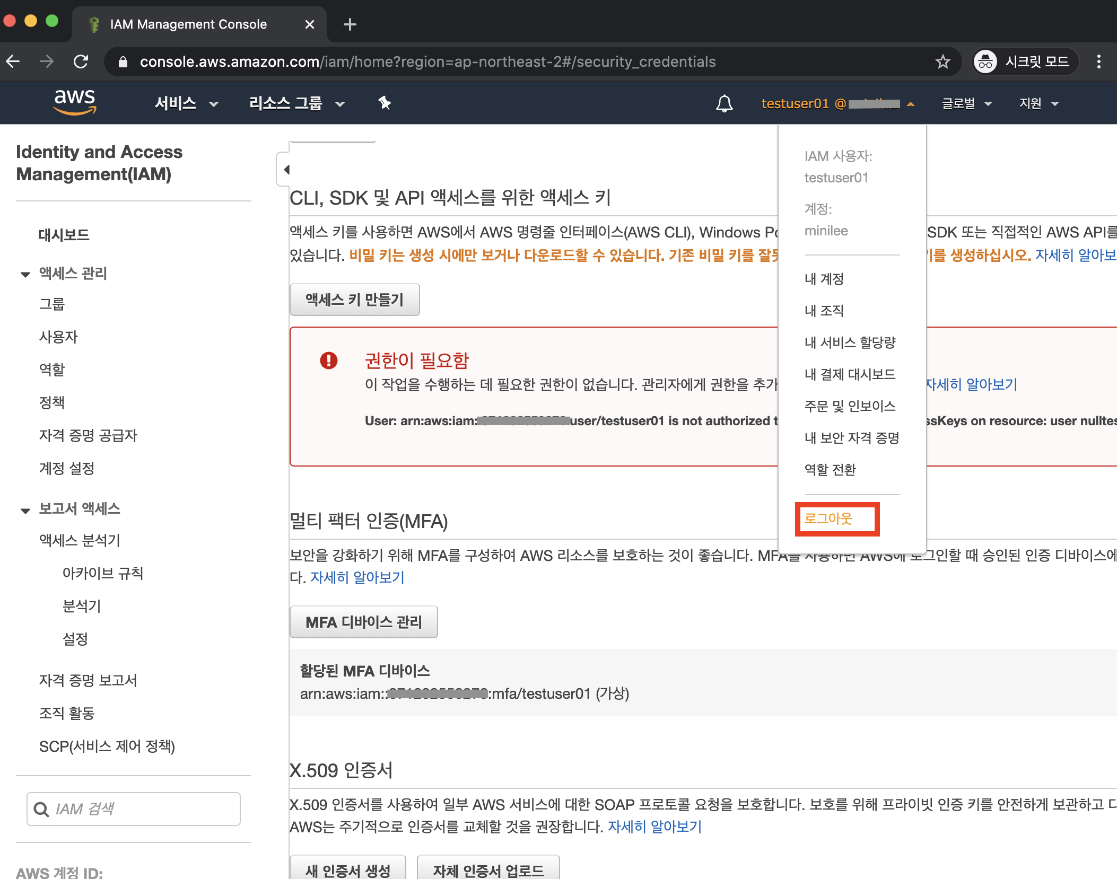Click the browser back arrow
This screenshot has height=879, width=1117.
(13, 62)
